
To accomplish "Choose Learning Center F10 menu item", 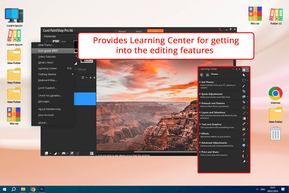I will point(53,68).
